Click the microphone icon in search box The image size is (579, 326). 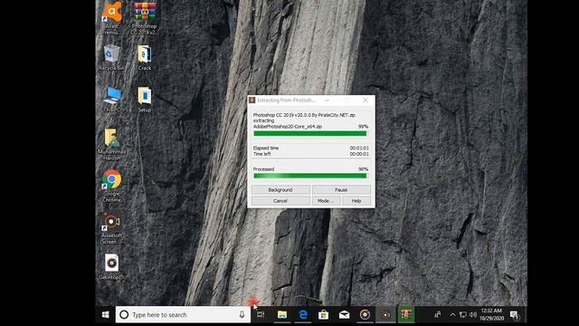point(242,314)
